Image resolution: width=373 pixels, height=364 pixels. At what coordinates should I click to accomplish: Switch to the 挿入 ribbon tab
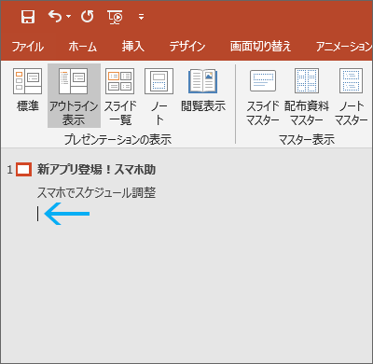133,47
